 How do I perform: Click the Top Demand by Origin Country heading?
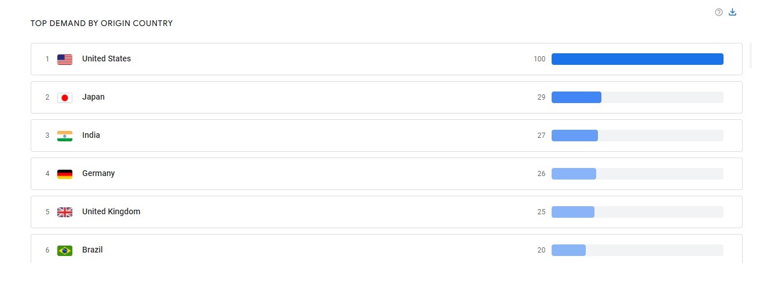(x=101, y=24)
